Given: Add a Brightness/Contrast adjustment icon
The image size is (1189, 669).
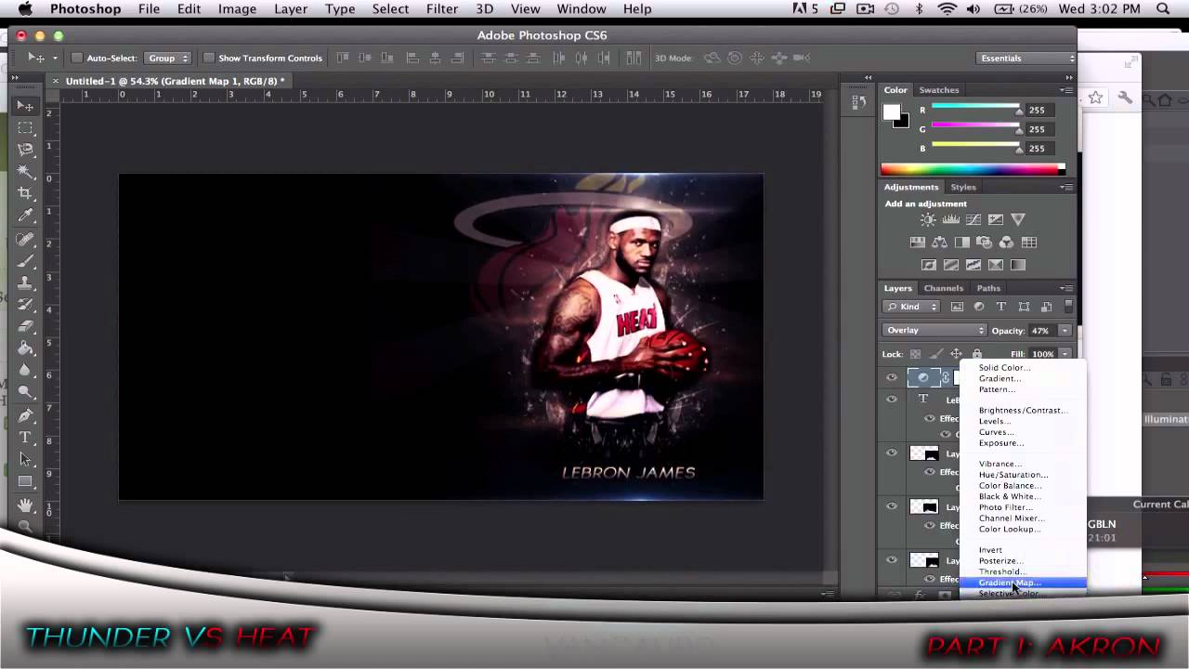Looking at the screenshot, I should pyautogui.click(x=928, y=220).
